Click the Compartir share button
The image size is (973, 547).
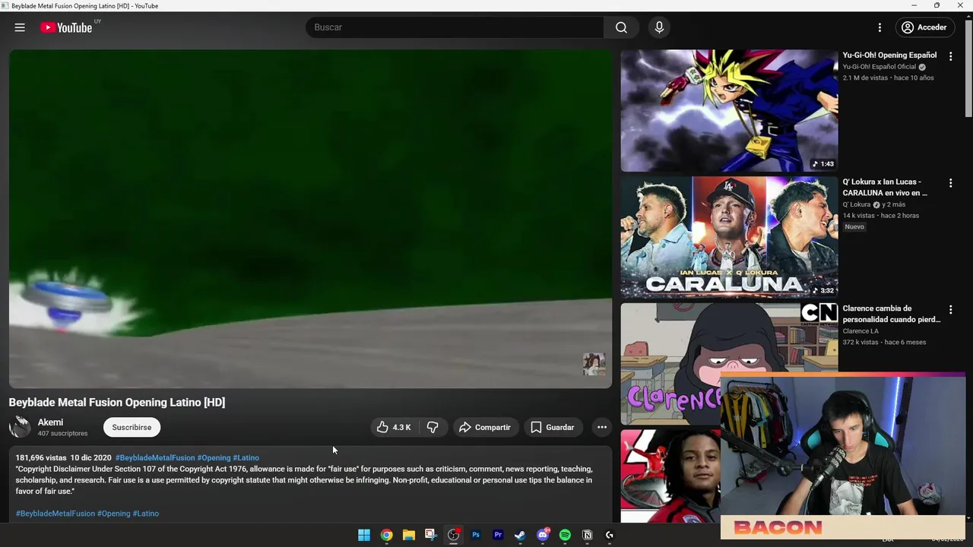[485, 427]
